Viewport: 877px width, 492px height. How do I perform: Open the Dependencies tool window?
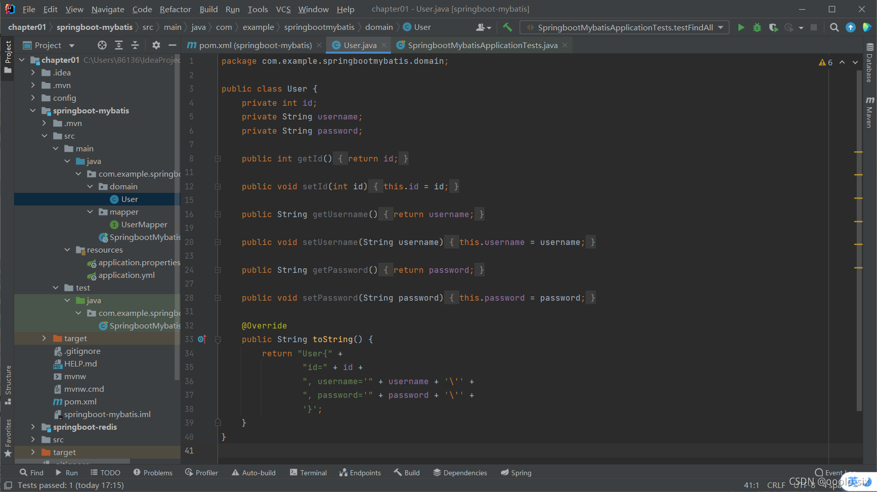460,473
